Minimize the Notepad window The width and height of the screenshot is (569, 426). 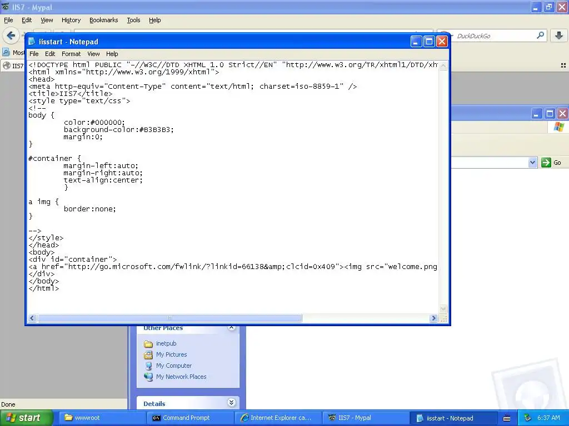[x=416, y=42]
